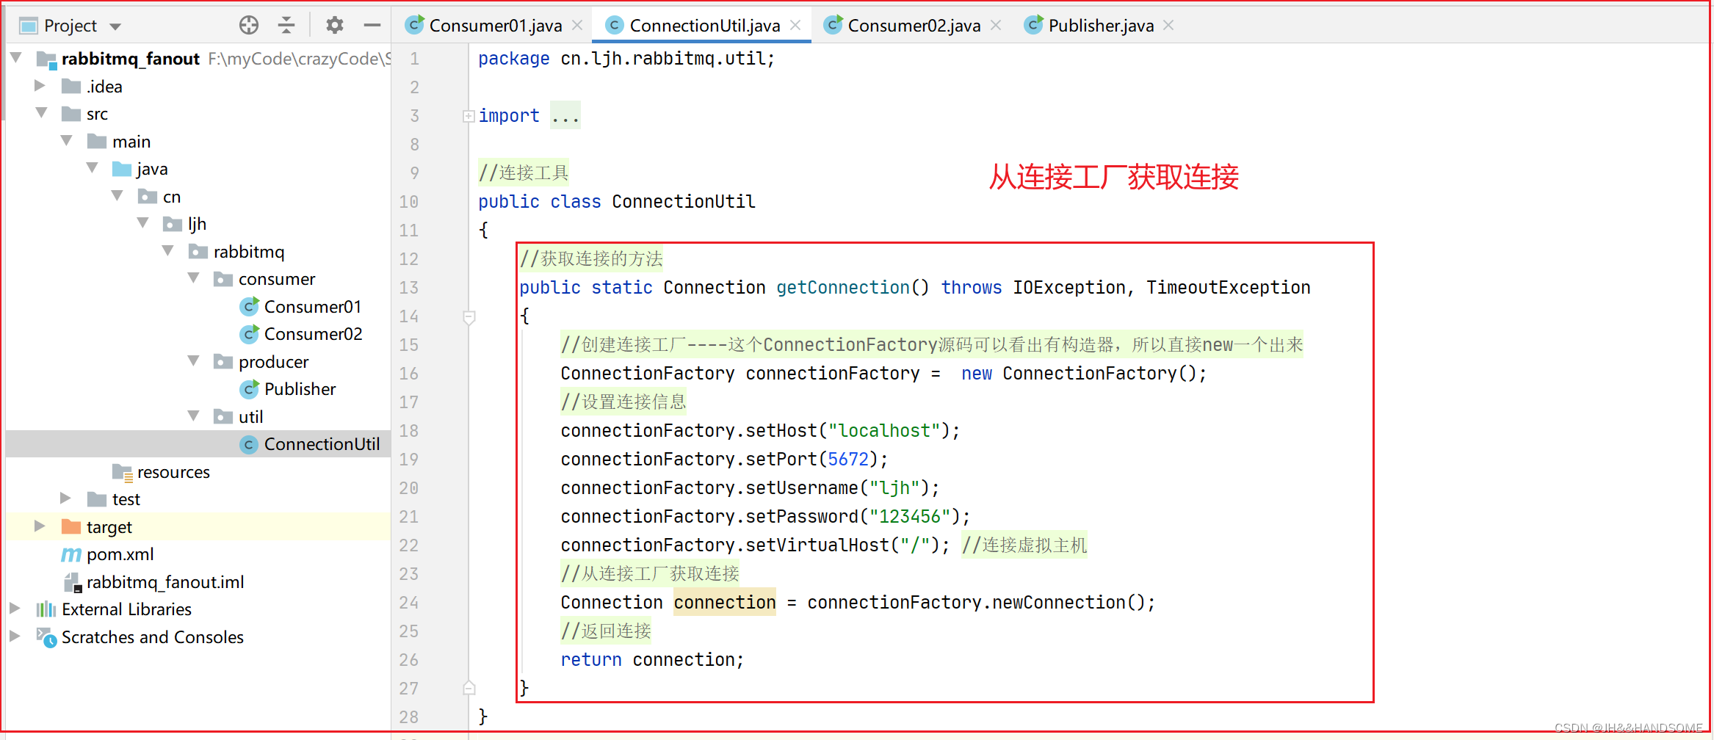Click the folded import ellipsis
This screenshot has width=1714, height=740.
(x=565, y=115)
